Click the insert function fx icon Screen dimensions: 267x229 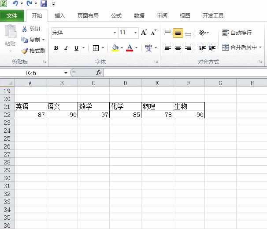click(99, 73)
